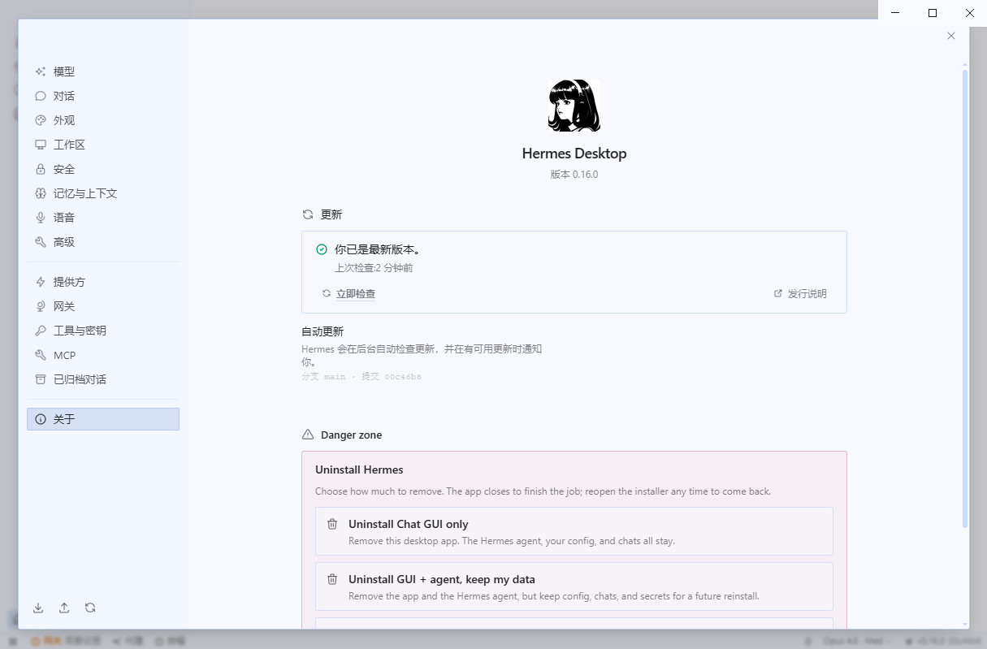Open the 模型 settings section
The image size is (987, 649).
pyautogui.click(x=103, y=71)
